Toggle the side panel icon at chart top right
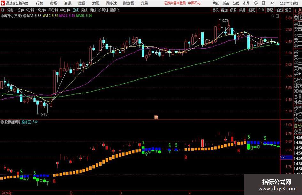Screen dimensions: 302x195 [277, 16]
